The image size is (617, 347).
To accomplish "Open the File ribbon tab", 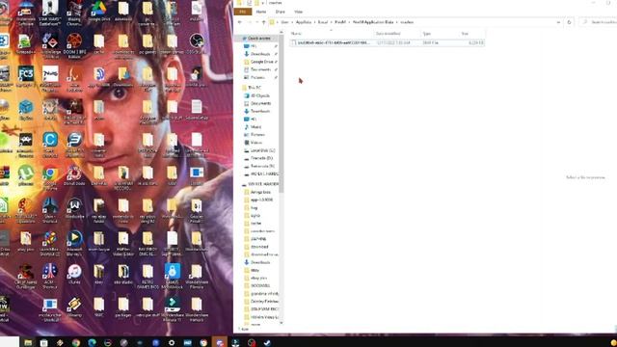I will click(x=242, y=12).
